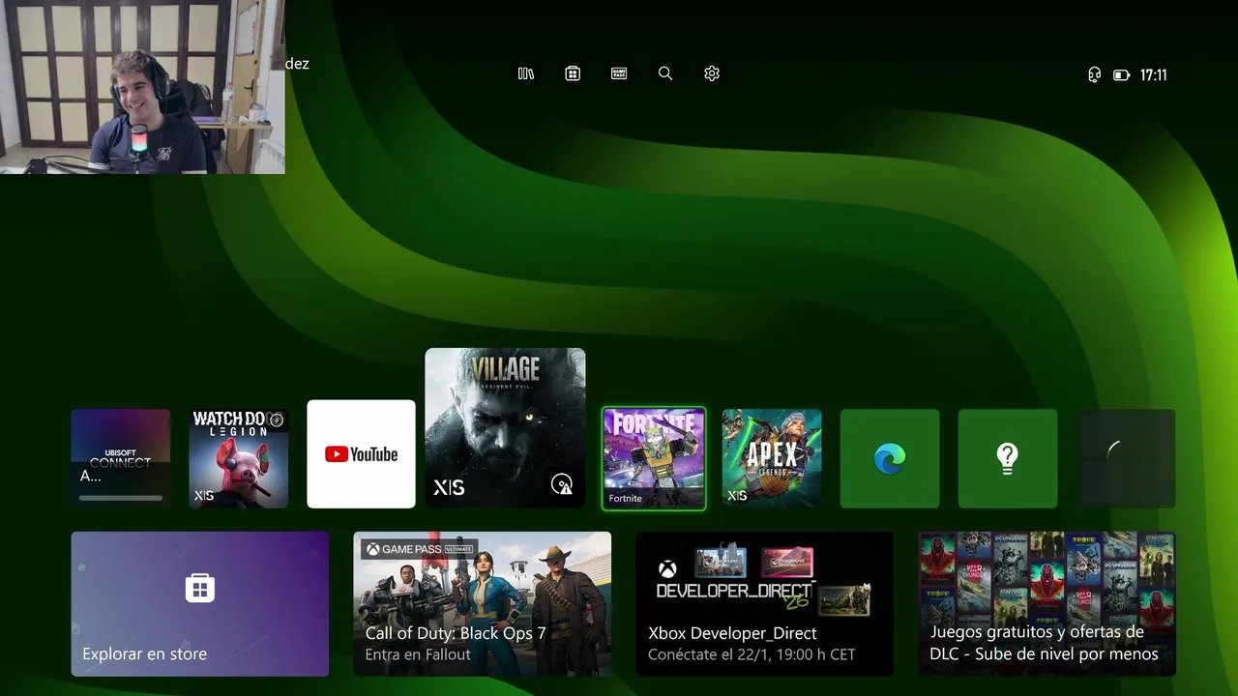
Task: Click the X|S badge on Apex Legends tile
Action: (x=737, y=496)
